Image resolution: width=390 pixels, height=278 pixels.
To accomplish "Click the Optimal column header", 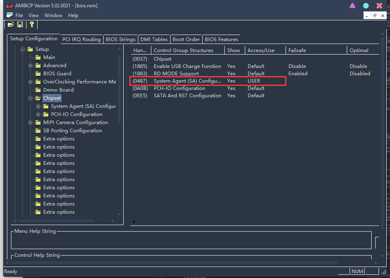I will tap(363, 50).
